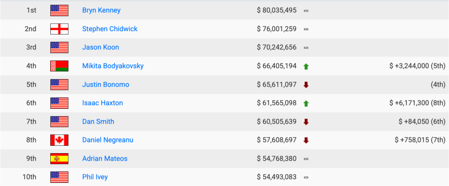Click the red down arrow for Justin Bonomo
Viewport: 449px width, 186px height.
(x=306, y=85)
